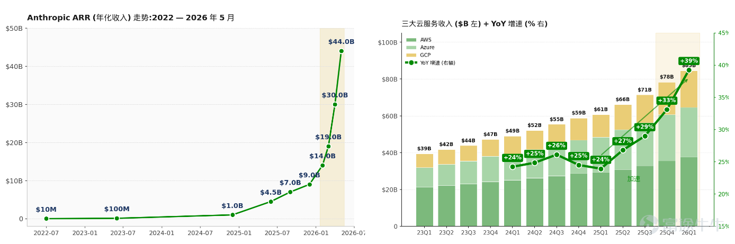Image resolution: width=735 pixels, height=244 pixels.
Task: Click the $61B bar total label
Action: pyautogui.click(x=600, y=110)
